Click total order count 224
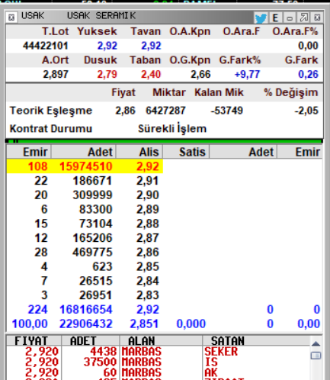Viewport: 330px width, 380px height. pyautogui.click(x=37, y=310)
